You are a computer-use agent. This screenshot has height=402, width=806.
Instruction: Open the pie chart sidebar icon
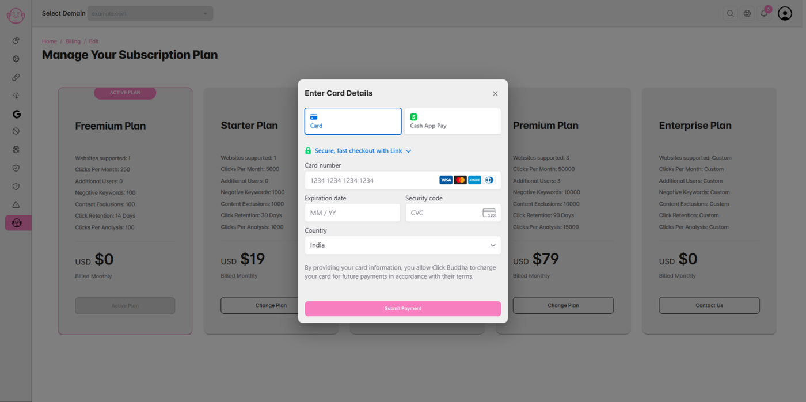(16, 40)
